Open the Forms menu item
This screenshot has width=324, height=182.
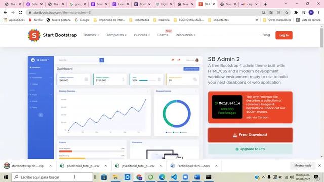[x=163, y=35]
